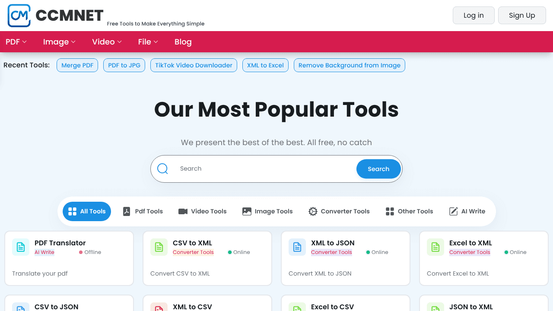Switch to the AI Write tab

467,211
